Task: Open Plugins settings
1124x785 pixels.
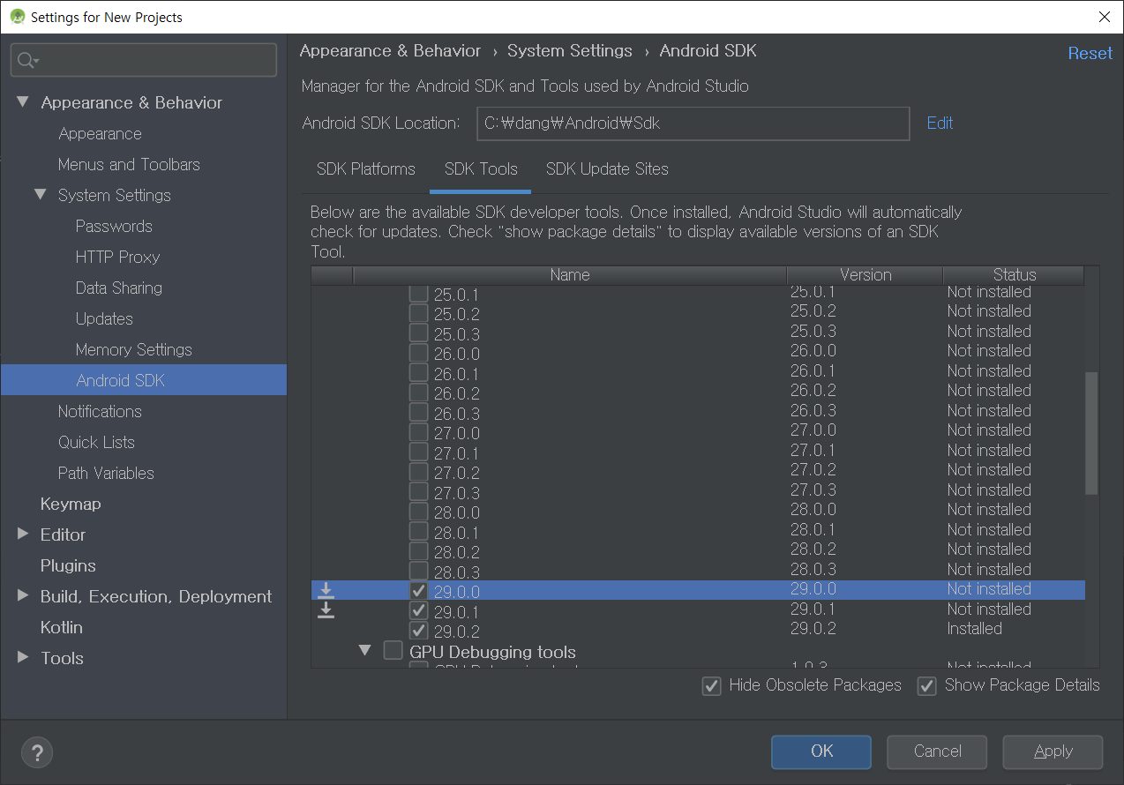Action: click(x=68, y=565)
